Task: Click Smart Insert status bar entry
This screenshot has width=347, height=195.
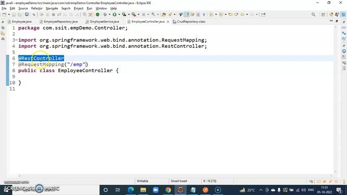Action: (179, 181)
